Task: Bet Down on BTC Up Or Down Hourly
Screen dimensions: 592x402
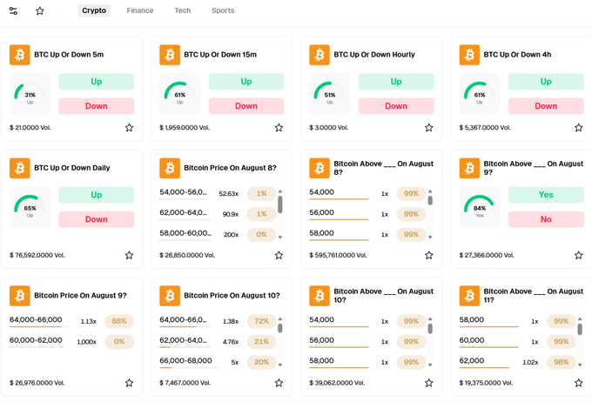Action: pos(396,106)
